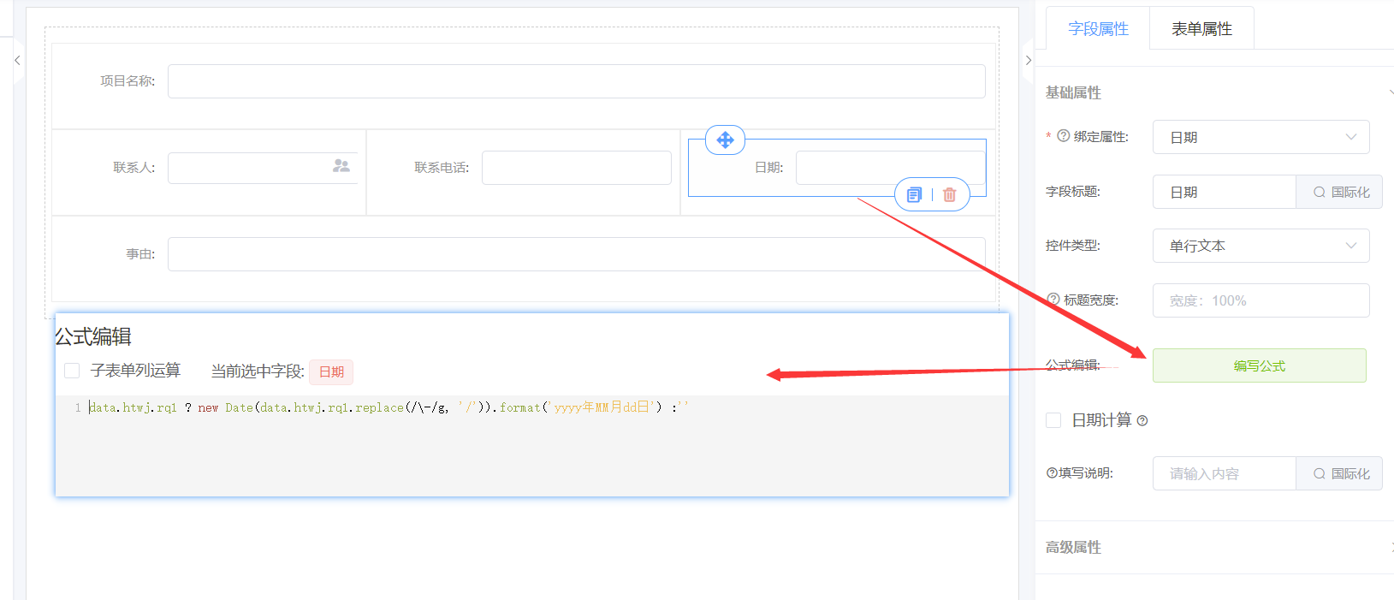The height and width of the screenshot is (600, 1394).
Task: Click the help icon beside 标题宽度
Action: (1053, 300)
